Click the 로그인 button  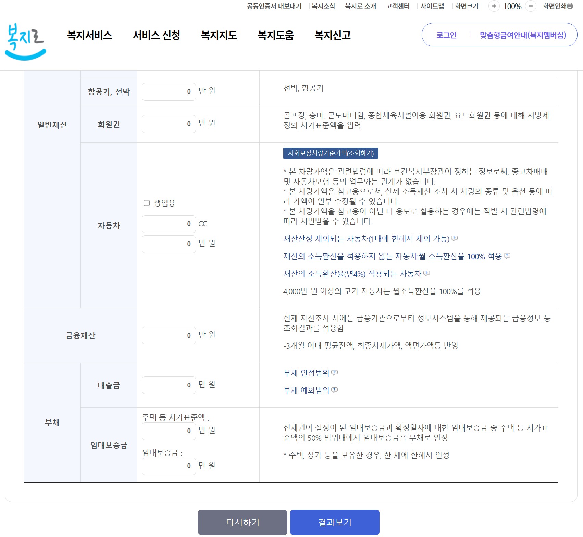click(x=446, y=35)
